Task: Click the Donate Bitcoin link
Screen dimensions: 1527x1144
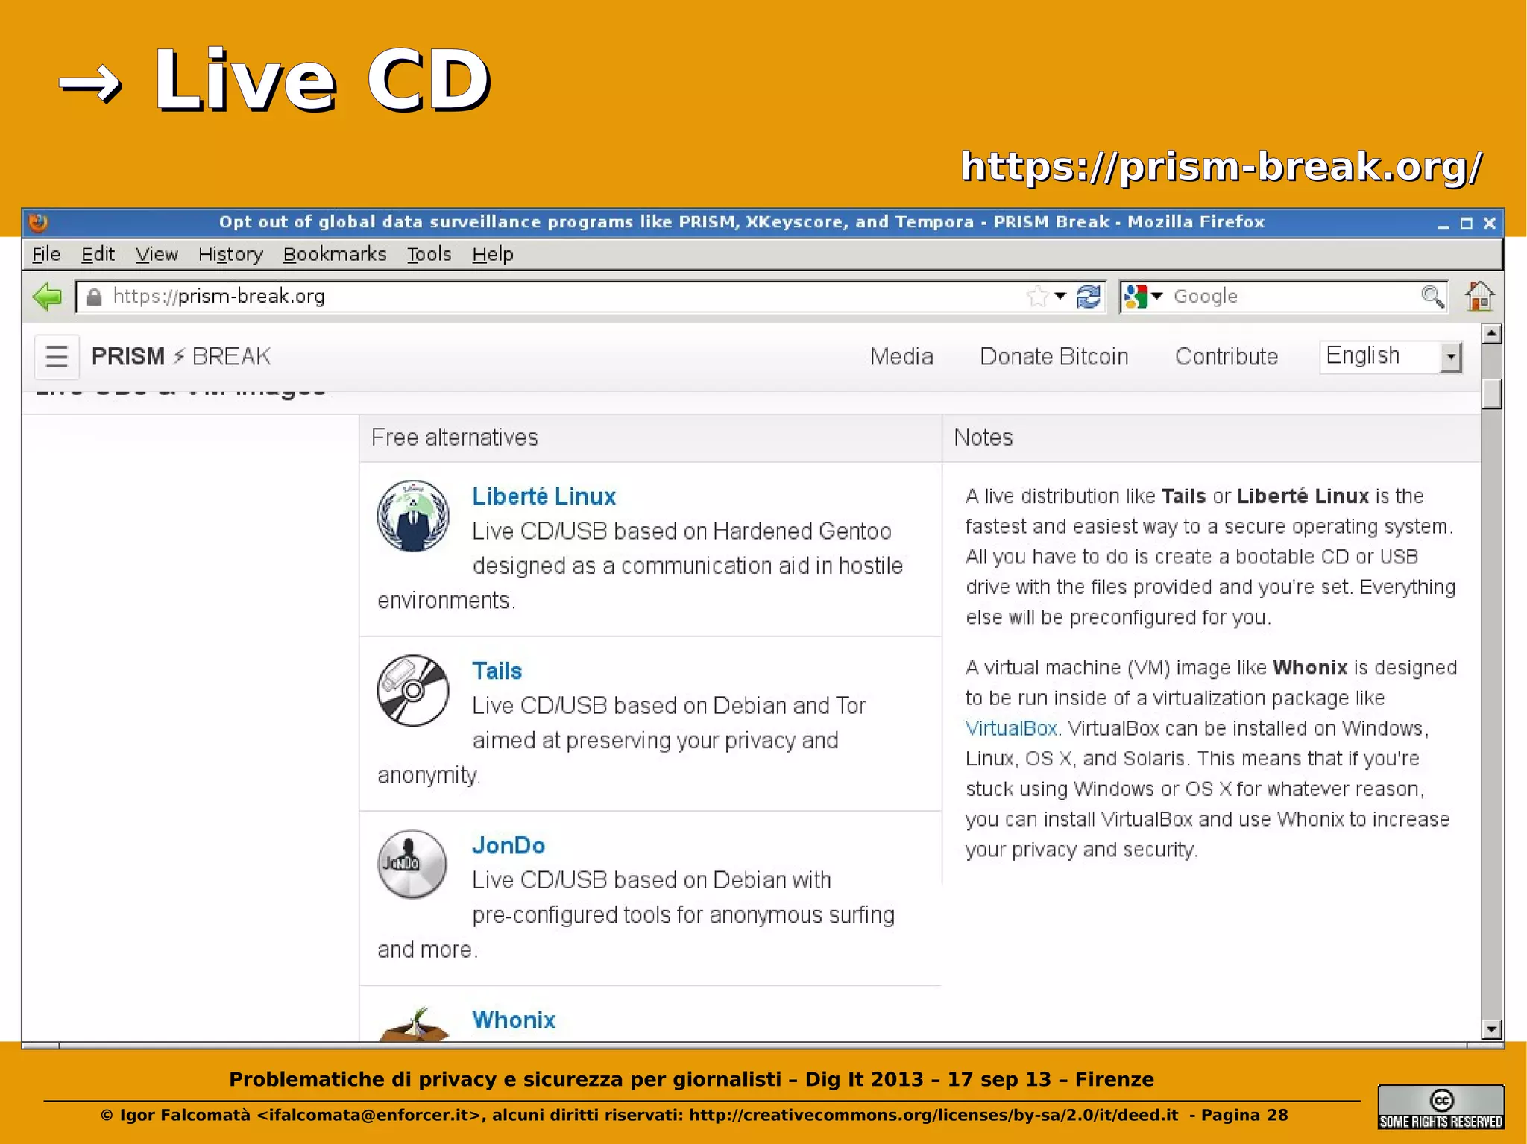Action: [1054, 356]
